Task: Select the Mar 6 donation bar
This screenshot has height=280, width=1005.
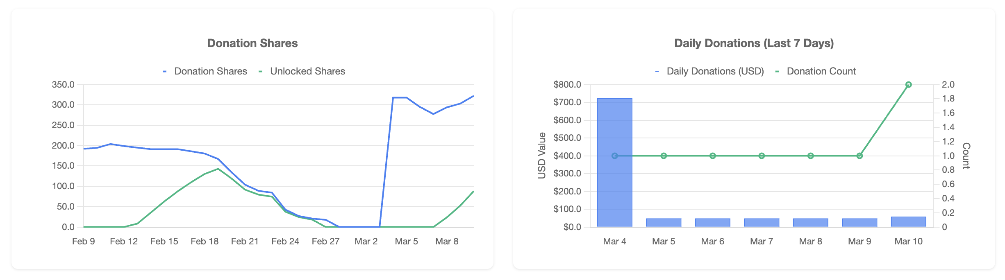Action: pos(712,223)
